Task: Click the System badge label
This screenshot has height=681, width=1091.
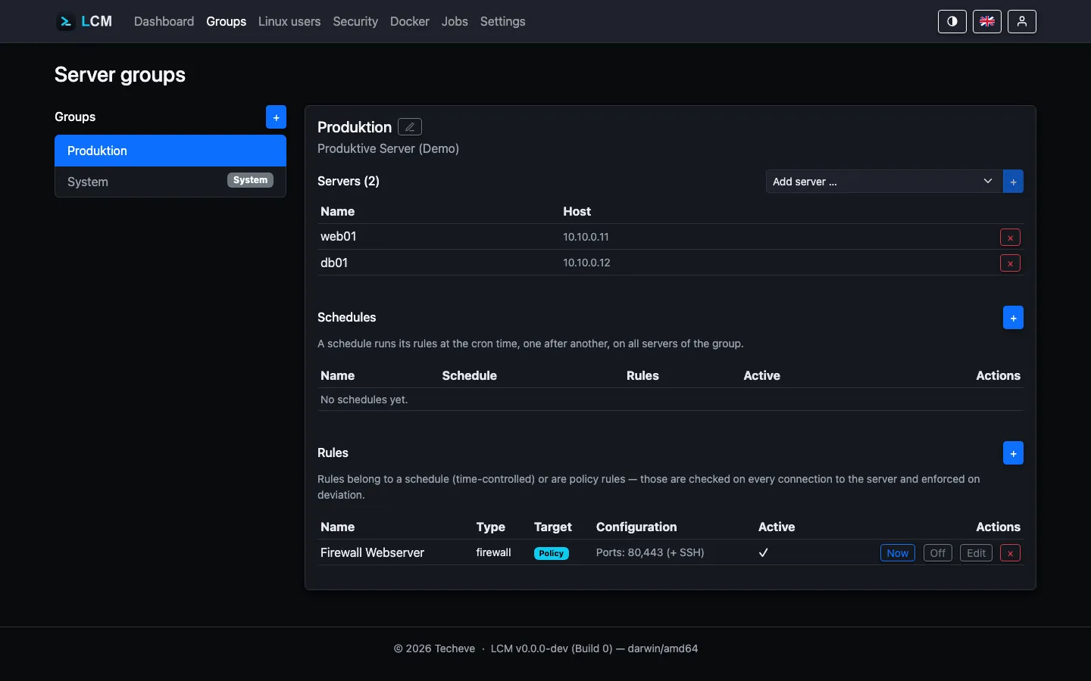Action: point(250,180)
